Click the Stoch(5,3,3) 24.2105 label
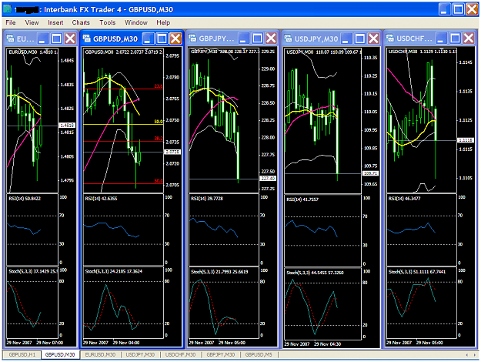The width and height of the screenshot is (481, 362). (x=113, y=271)
